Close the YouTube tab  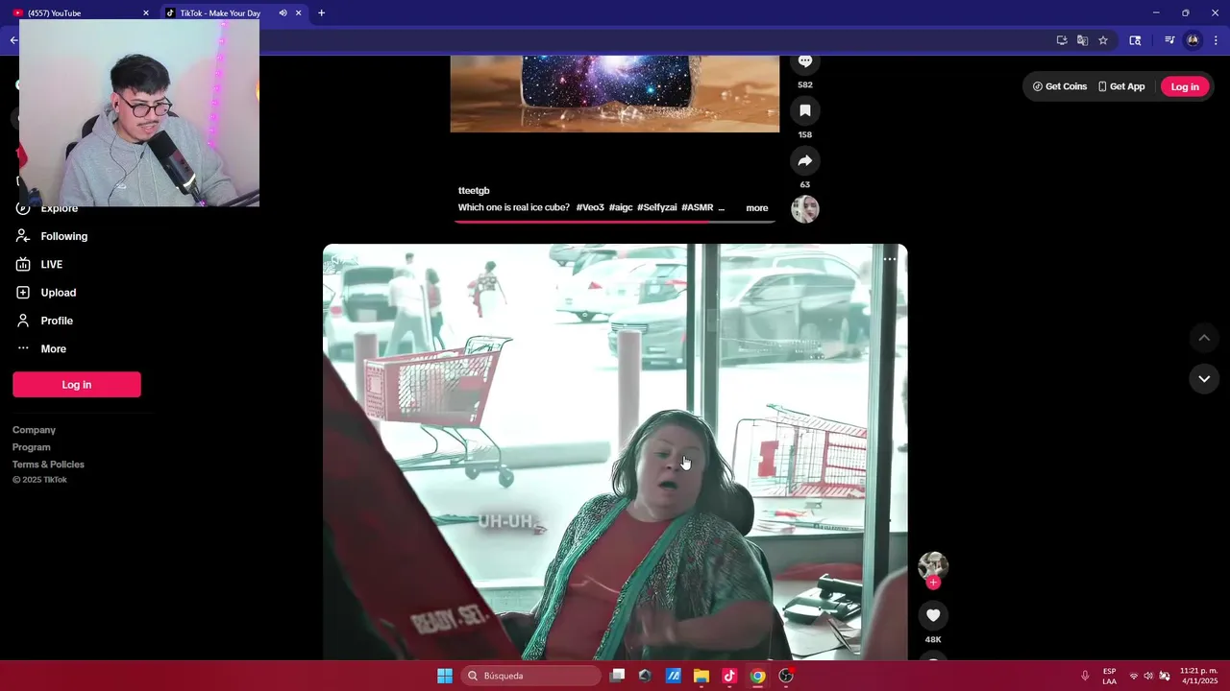click(146, 13)
